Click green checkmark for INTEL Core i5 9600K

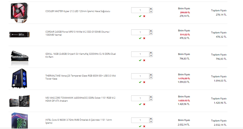tap(140, 126)
